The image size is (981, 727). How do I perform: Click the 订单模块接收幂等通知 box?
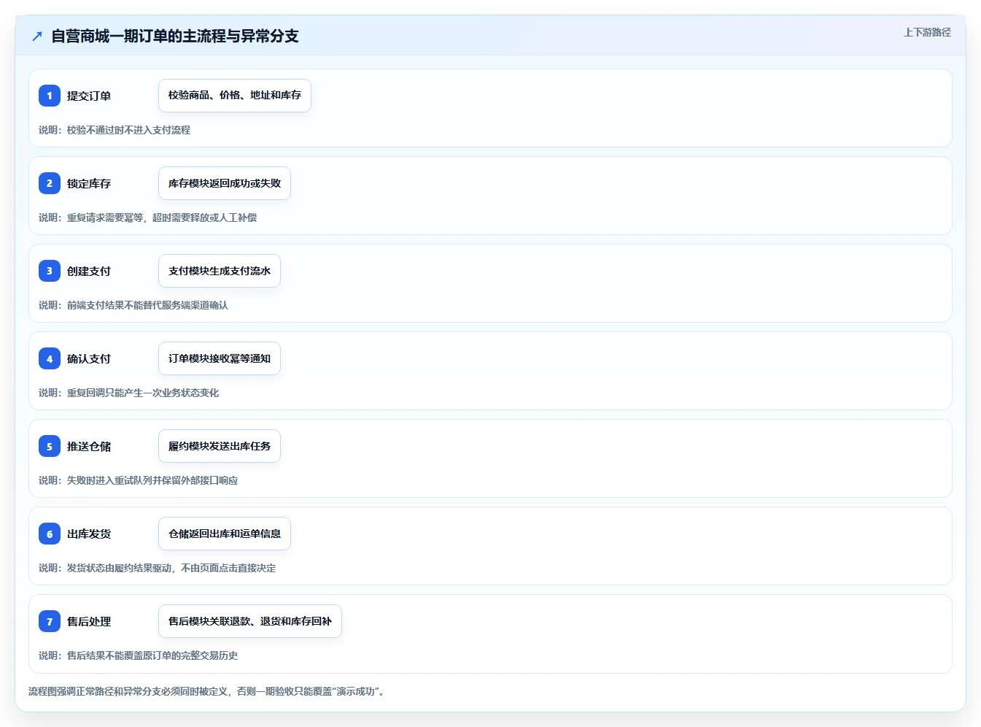point(220,358)
